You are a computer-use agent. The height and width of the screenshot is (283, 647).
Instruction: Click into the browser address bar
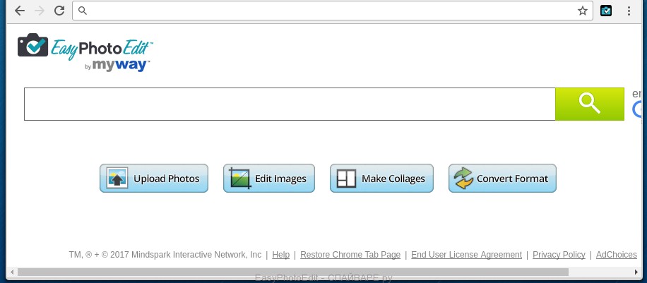tap(325, 11)
